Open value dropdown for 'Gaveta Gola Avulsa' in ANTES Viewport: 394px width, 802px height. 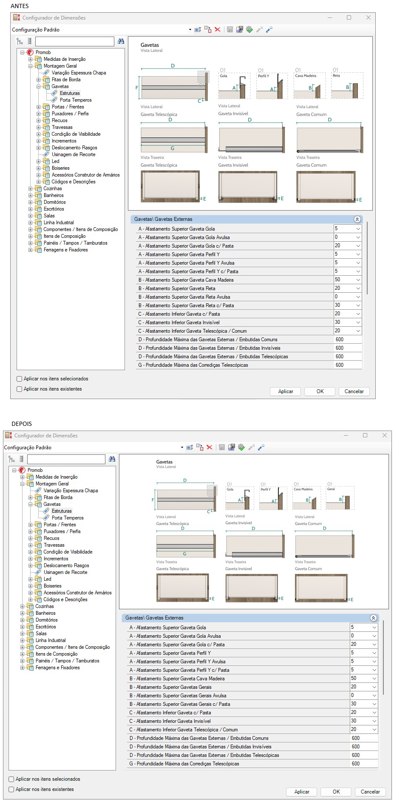(358, 237)
